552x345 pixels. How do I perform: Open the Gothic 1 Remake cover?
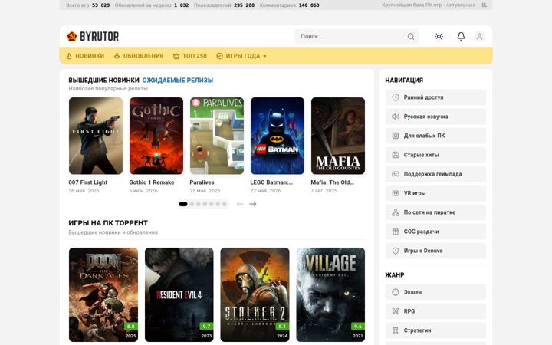click(156, 136)
